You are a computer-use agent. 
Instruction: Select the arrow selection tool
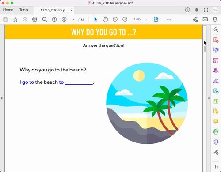[x=95, y=19]
